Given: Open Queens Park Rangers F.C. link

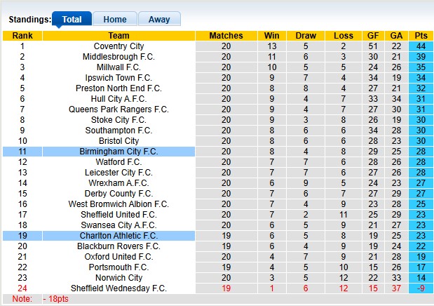Looking at the screenshot, I should [x=118, y=109].
